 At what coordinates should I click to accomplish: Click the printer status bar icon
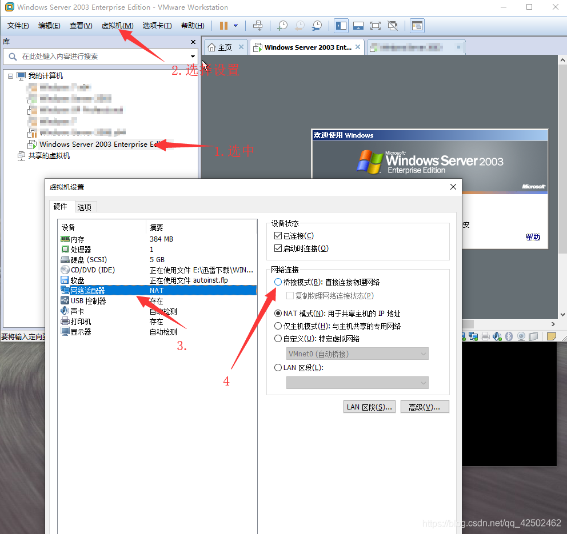pyautogui.click(x=485, y=336)
